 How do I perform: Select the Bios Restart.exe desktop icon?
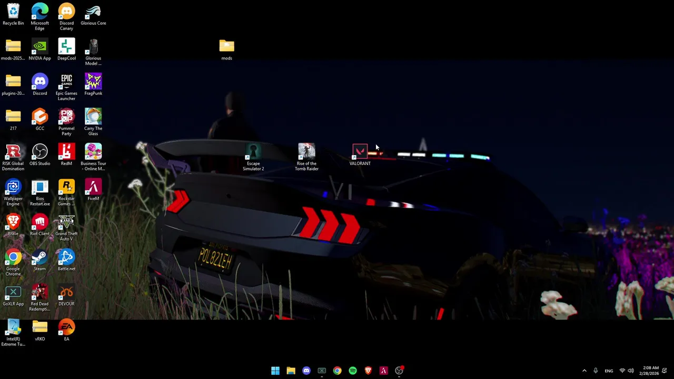pyautogui.click(x=39, y=193)
